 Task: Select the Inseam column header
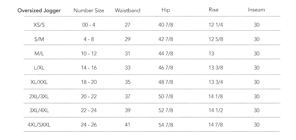[x=256, y=10]
